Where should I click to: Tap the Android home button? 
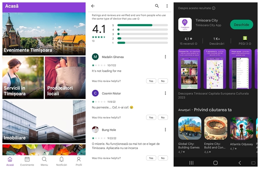click(215, 163)
